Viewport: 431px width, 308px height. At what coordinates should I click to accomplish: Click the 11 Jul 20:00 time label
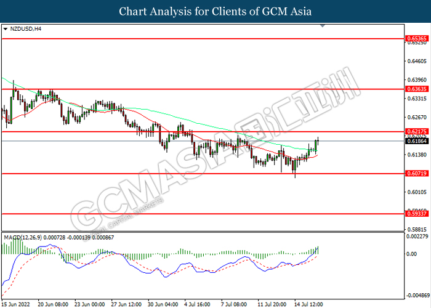pyautogui.click(x=272, y=304)
